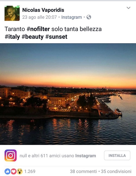Open the 35 condivisioni link
Screen dimensions: 136x176
point(116,171)
